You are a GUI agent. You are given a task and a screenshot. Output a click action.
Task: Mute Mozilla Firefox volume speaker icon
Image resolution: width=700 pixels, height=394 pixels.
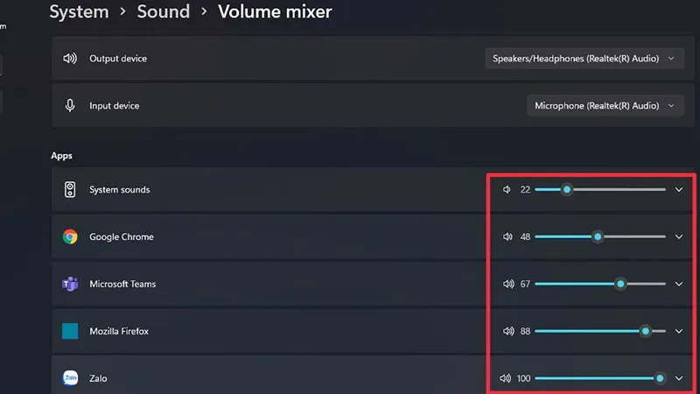[x=507, y=331]
